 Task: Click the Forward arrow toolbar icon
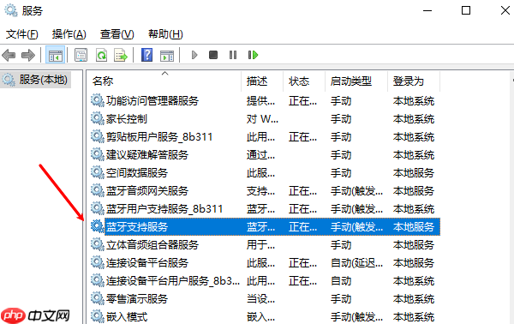pyautogui.click(x=28, y=55)
